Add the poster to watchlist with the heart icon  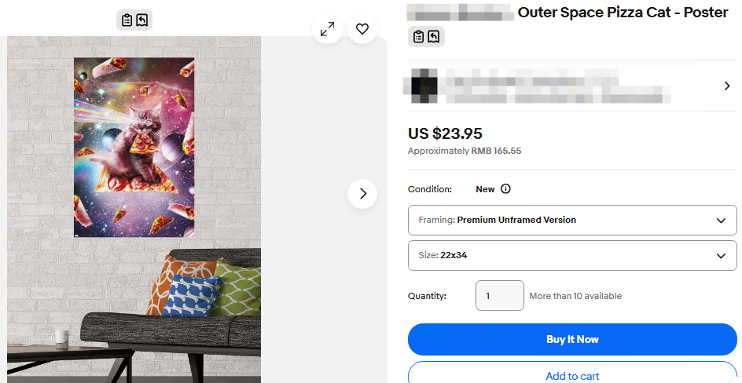pyautogui.click(x=362, y=29)
